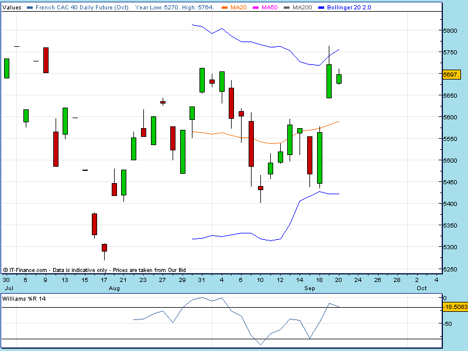Click the long red candle at Sep 9

point(252,143)
